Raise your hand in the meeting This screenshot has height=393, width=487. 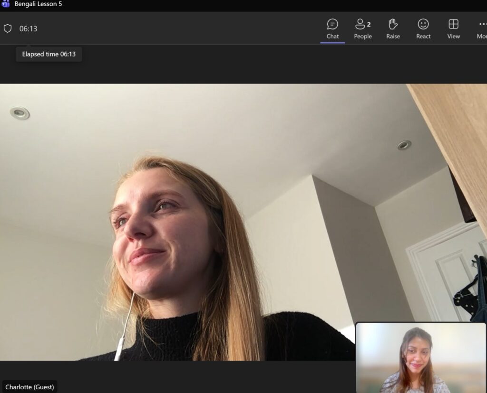(393, 24)
